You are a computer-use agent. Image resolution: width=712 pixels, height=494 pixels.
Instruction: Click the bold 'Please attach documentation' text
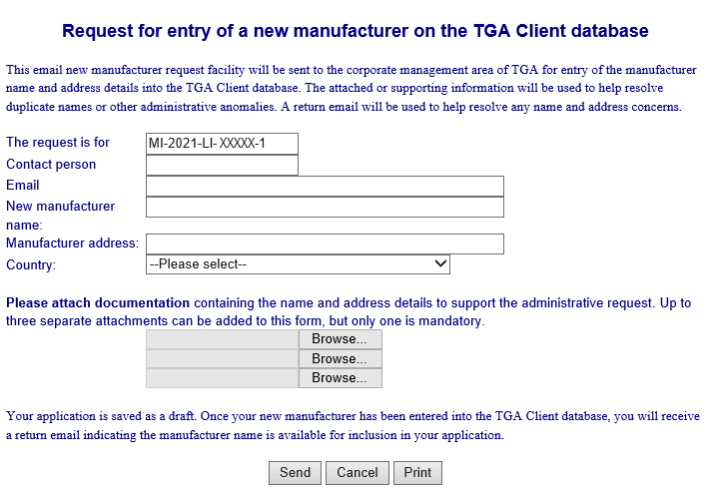click(x=98, y=302)
